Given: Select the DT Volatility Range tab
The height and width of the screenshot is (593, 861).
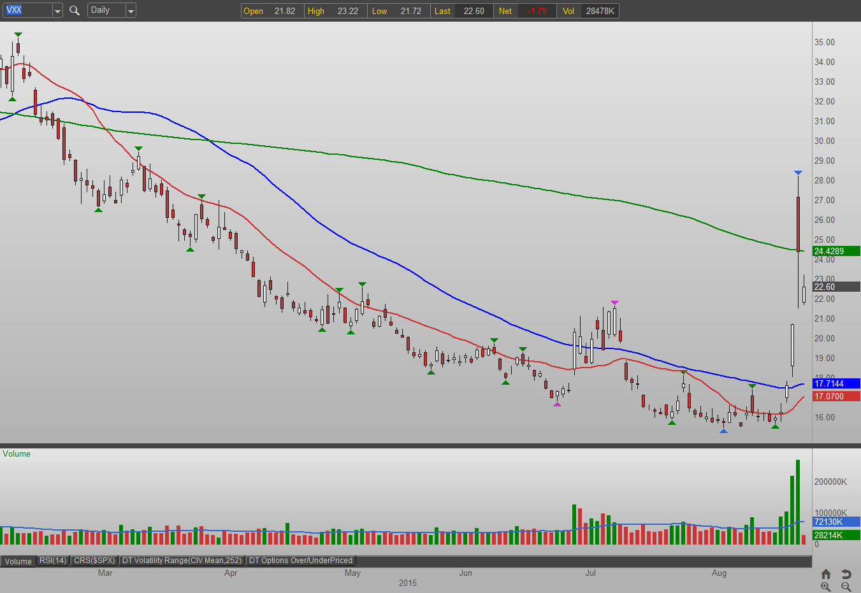Looking at the screenshot, I should 182,561.
